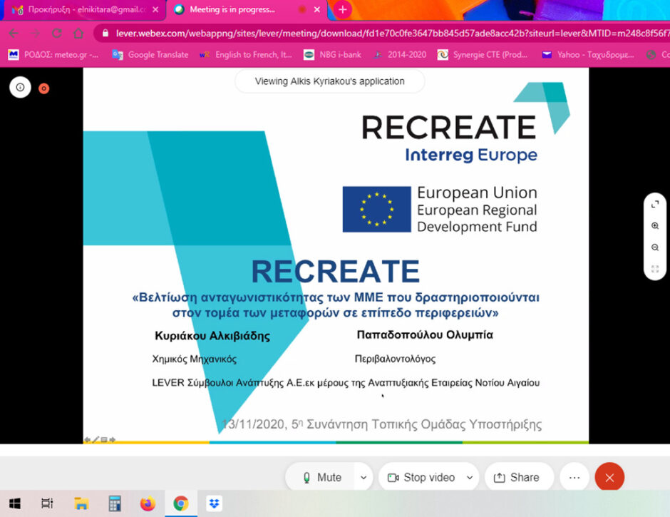Click the fit-to-viewer icon below zoom out
Image resolution: width=670 pixels, height=517 pixels.
654,269
